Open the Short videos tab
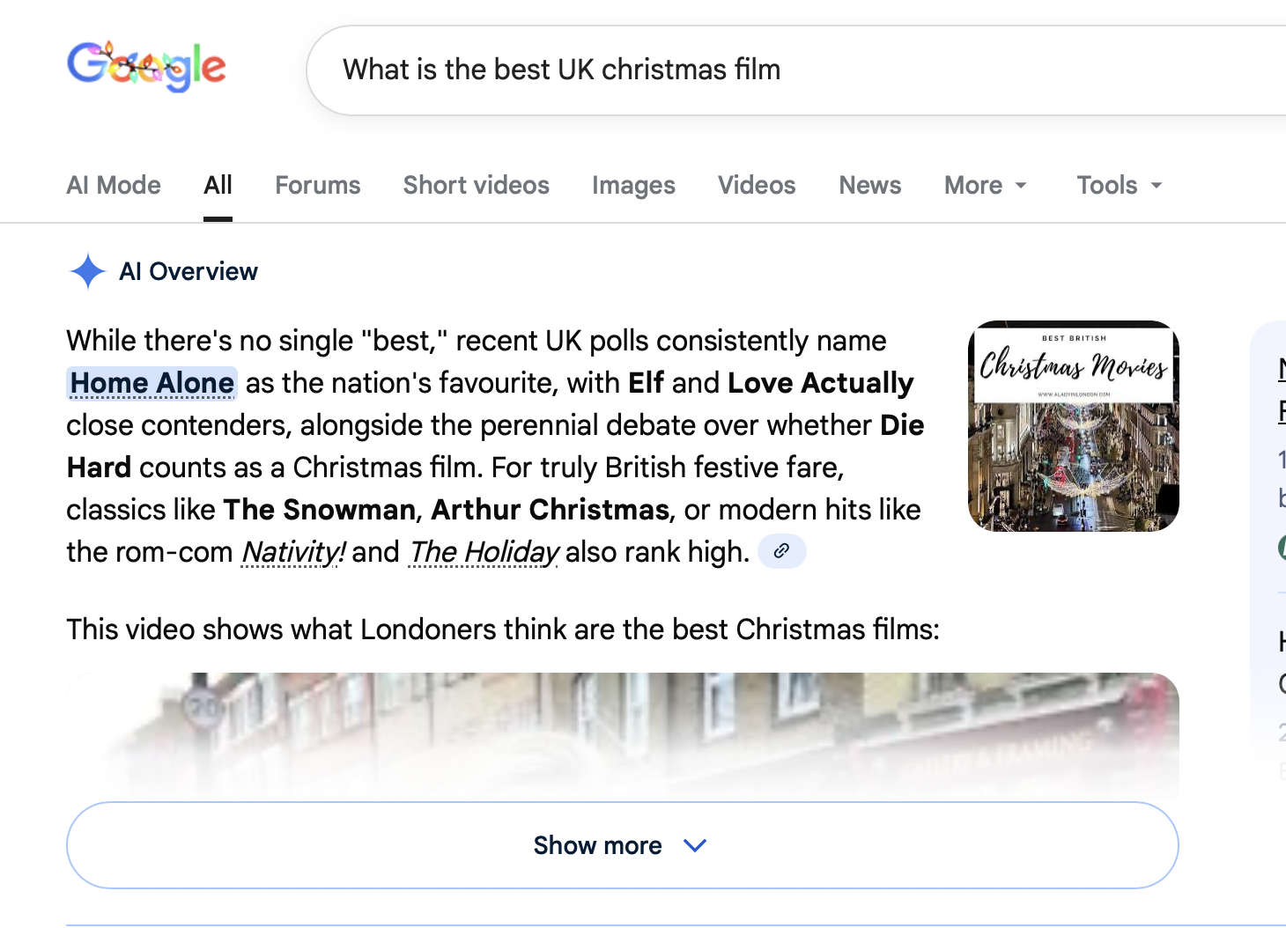The height and width of the screenshot is (928, 1286). click(x=476, y=185)
